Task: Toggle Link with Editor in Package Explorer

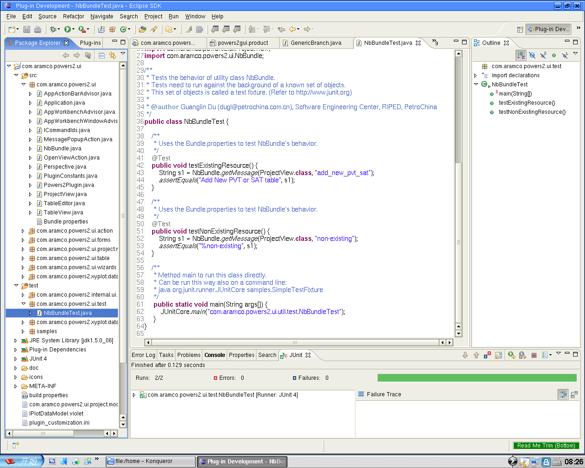Action: 112,55
